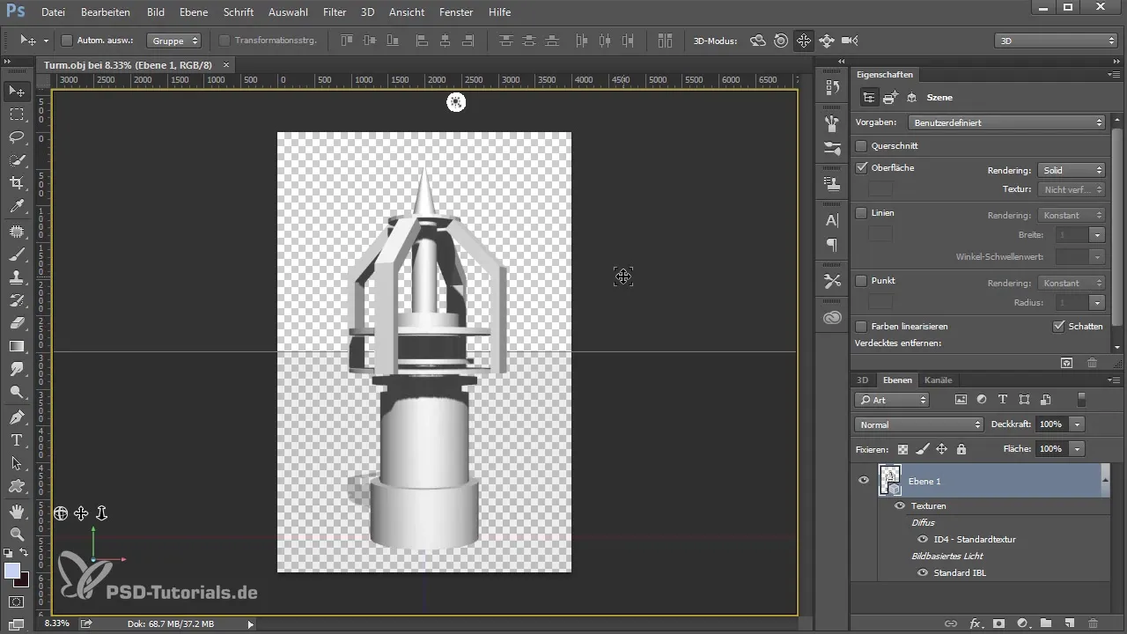Open the layer filter Art dropdown

[892, 400]
